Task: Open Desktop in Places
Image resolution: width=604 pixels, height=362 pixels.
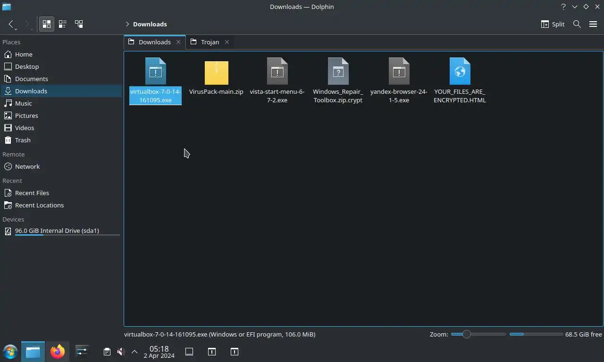Action: tap(61, 66)
